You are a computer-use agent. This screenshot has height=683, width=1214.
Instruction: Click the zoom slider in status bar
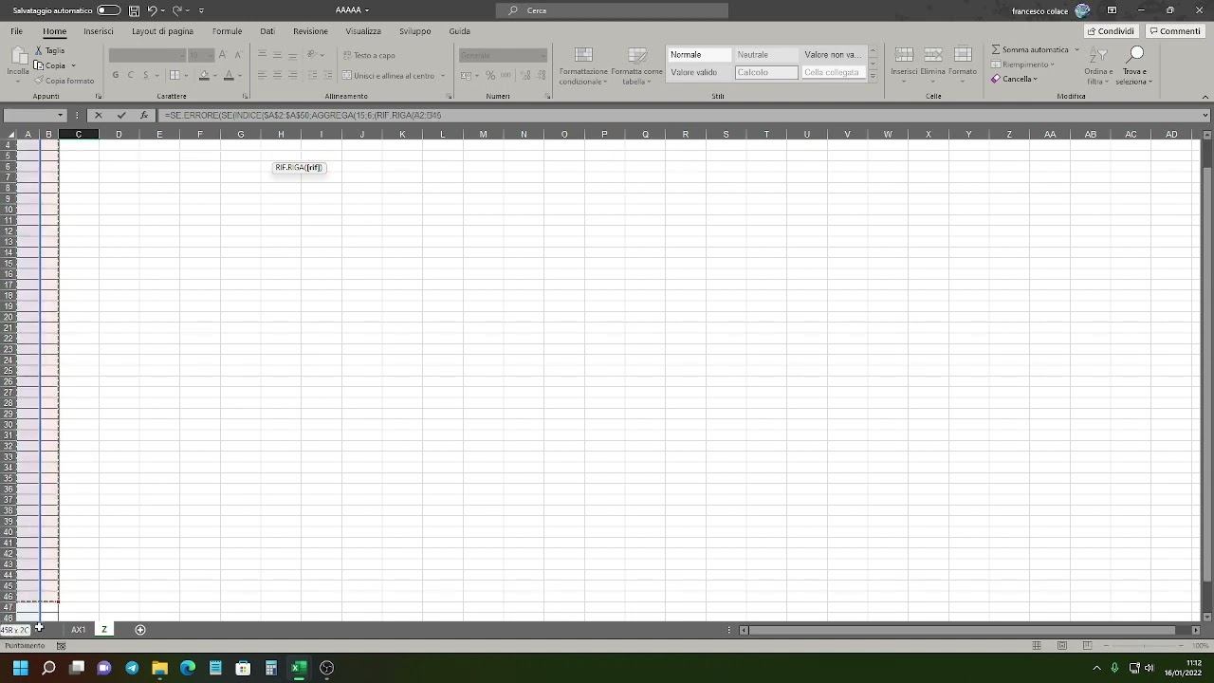coord(1143,646)
